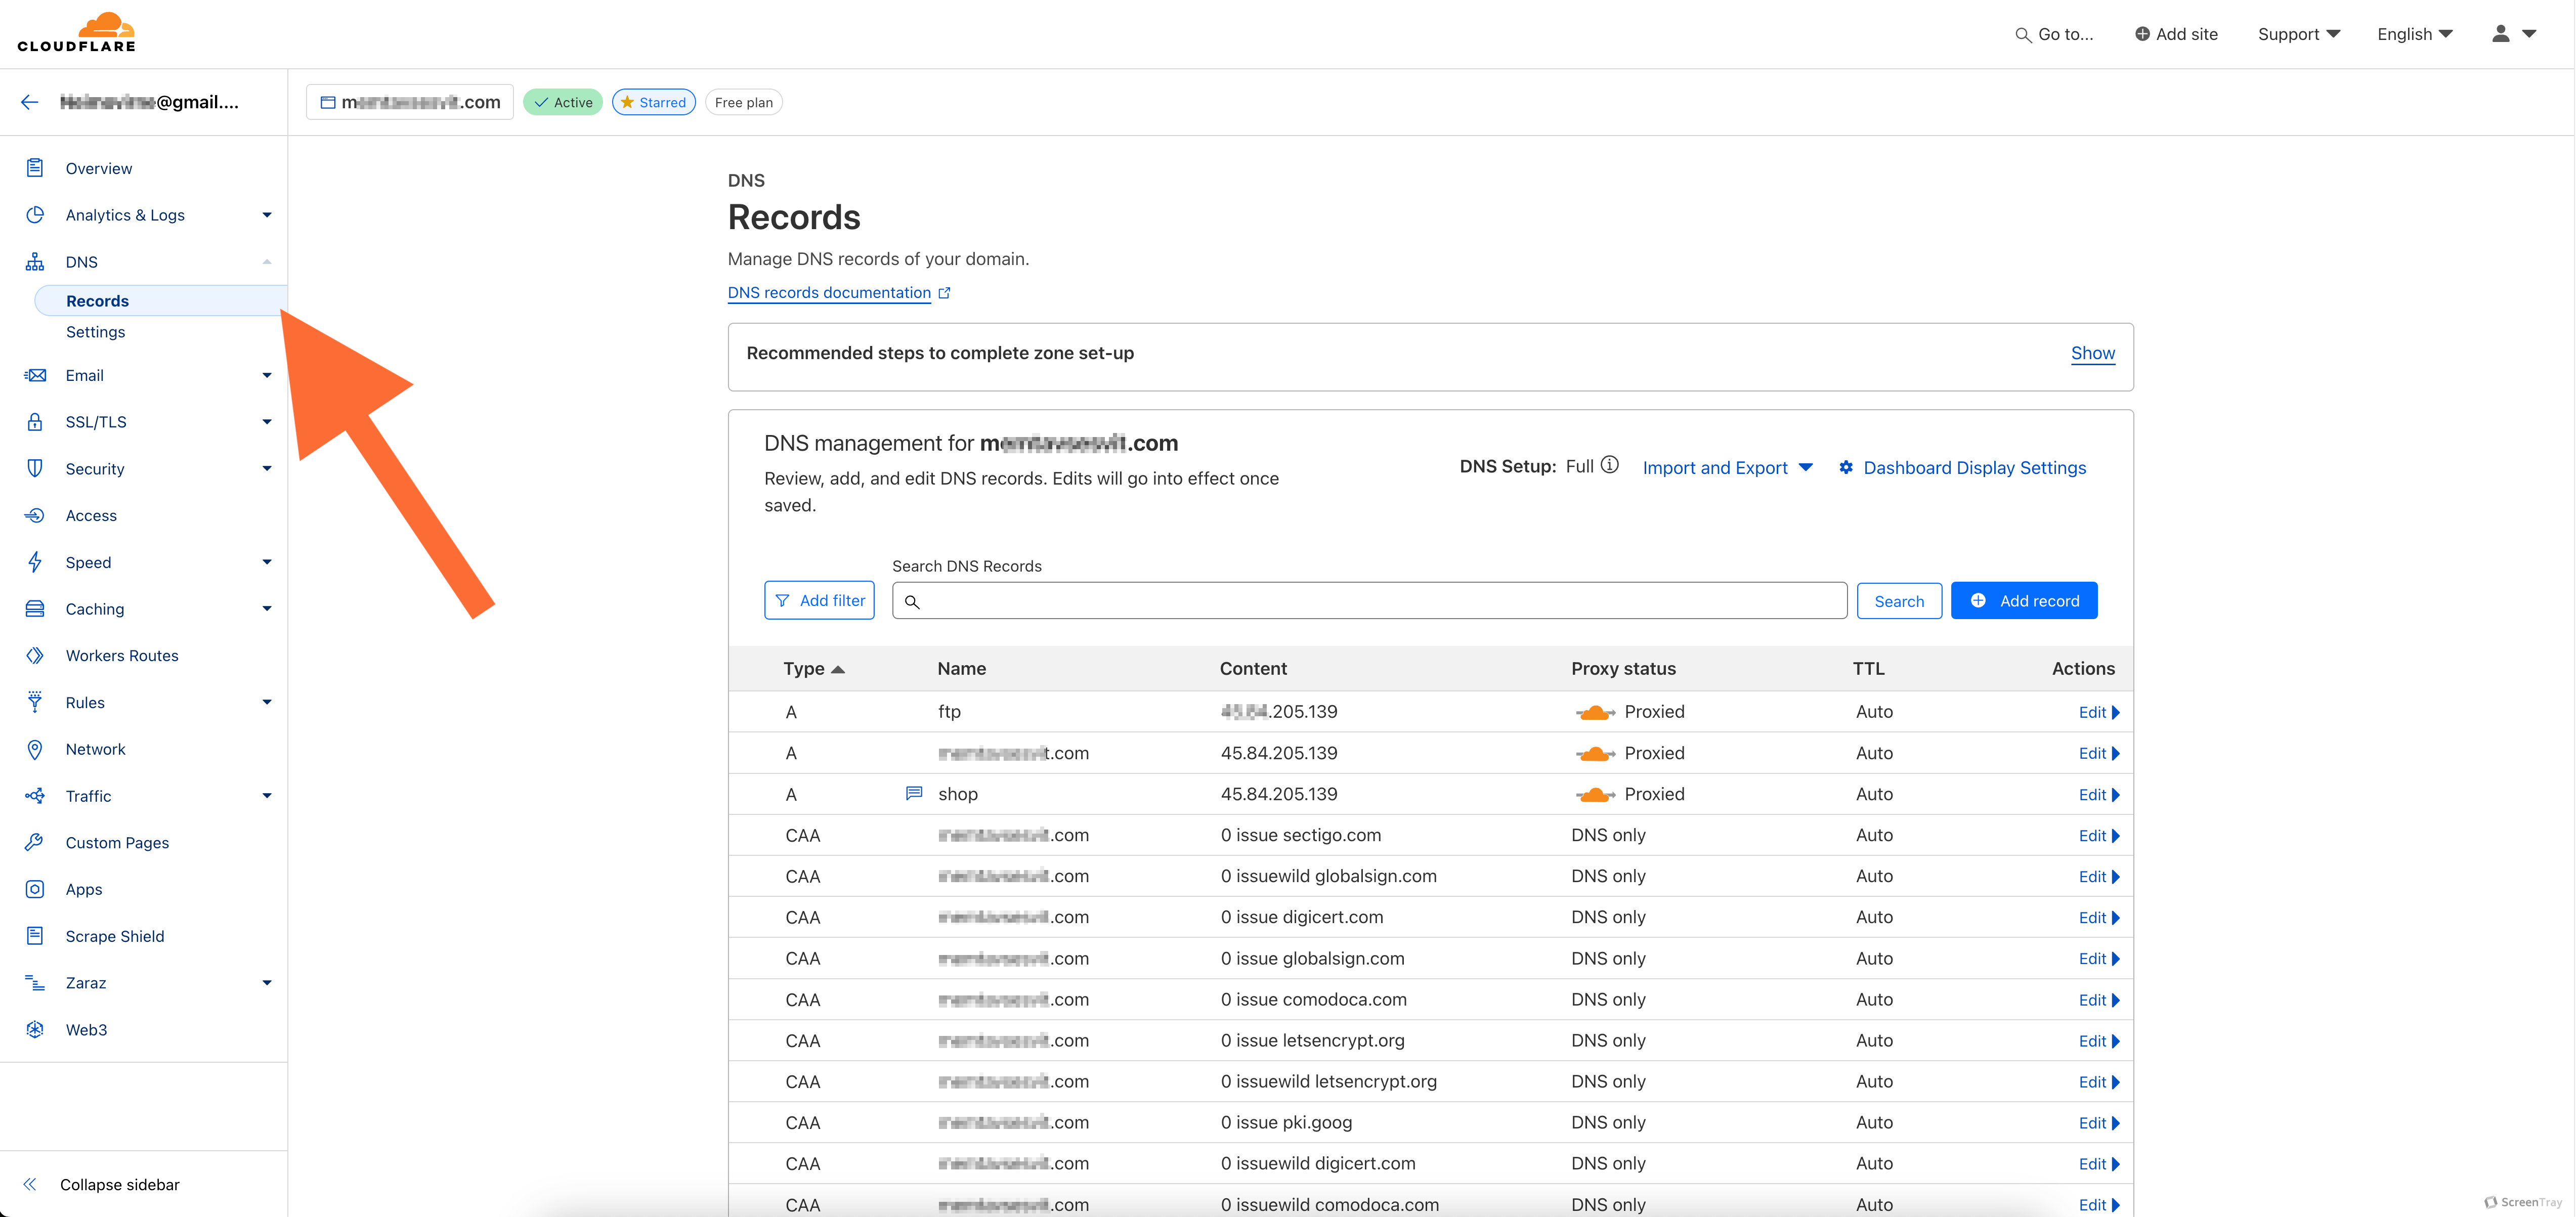
Task: Select Records under DNS
Action: pyautogui.click(x=162, y=301)
